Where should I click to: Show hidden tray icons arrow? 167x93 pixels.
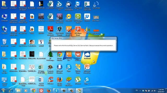coord(140,91)
